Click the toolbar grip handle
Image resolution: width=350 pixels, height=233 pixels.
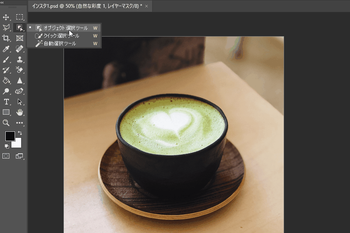click(x=12, y=7)
